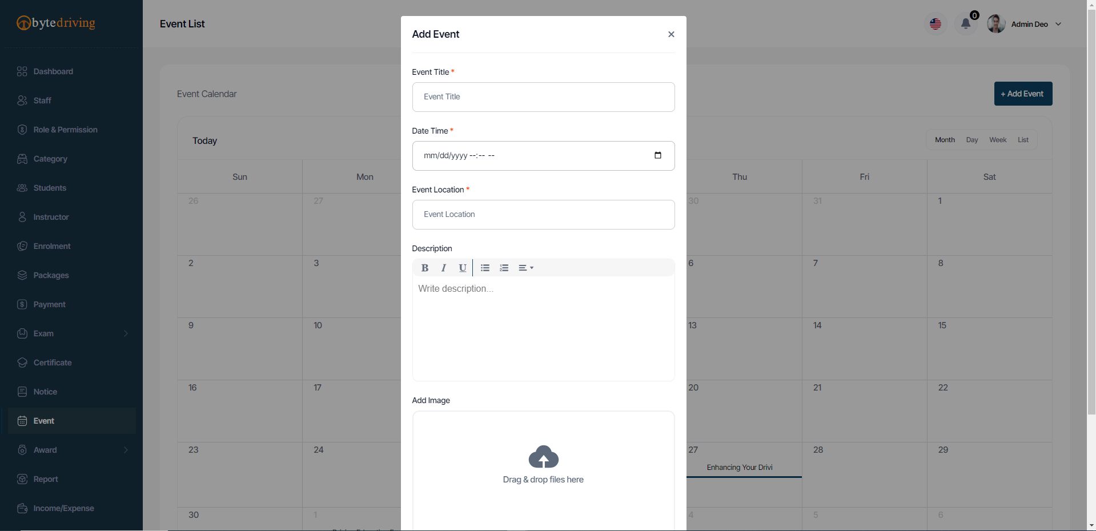Open the Certificate menu link
The image size is (1096, 531).
click(71, 363)
